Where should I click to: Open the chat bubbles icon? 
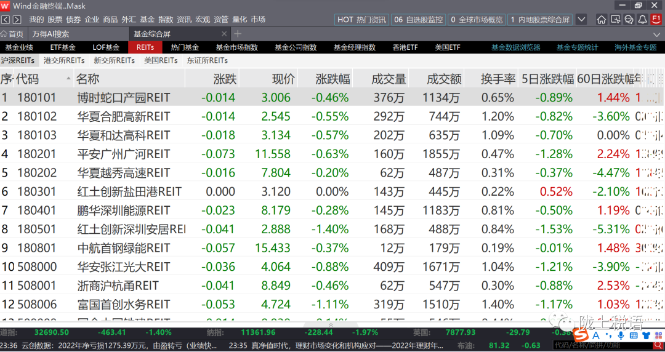[629, 20]
